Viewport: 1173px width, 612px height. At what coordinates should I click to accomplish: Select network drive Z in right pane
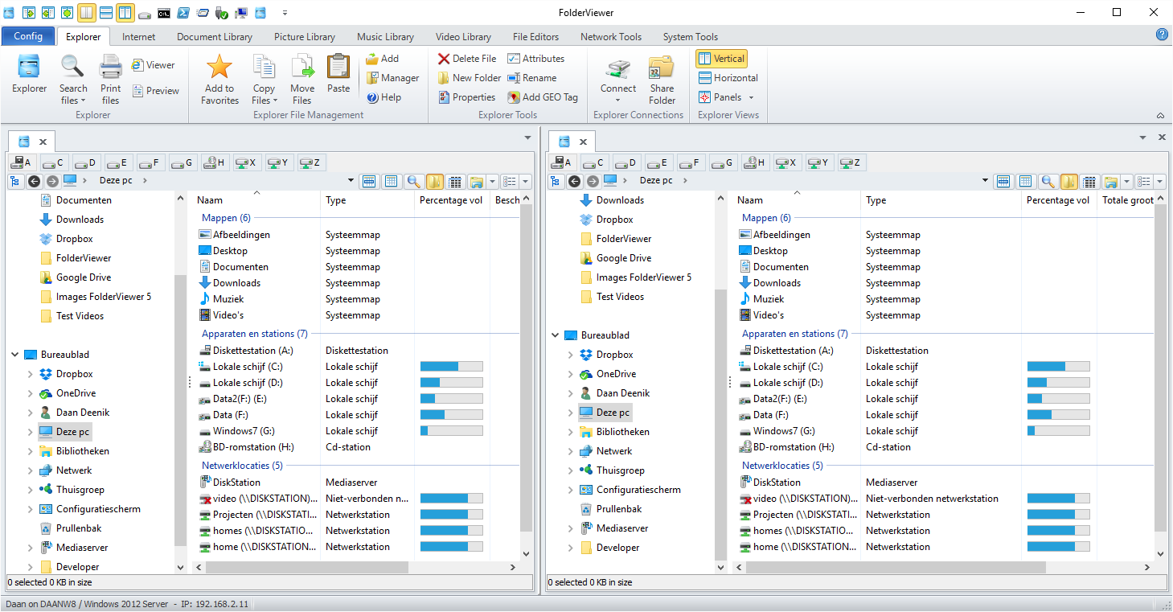click(x=851, y=162)
